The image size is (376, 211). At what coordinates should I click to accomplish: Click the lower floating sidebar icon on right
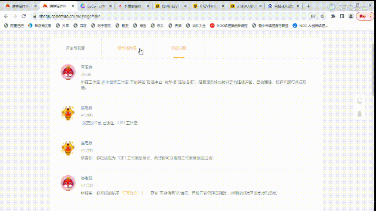[359, 113]
